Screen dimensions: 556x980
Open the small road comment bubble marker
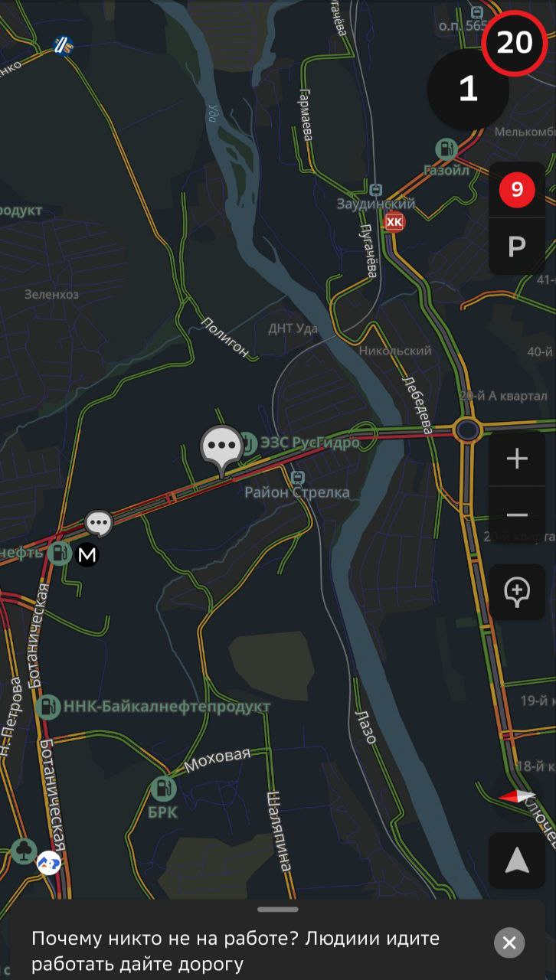click(x=99, y=524)
